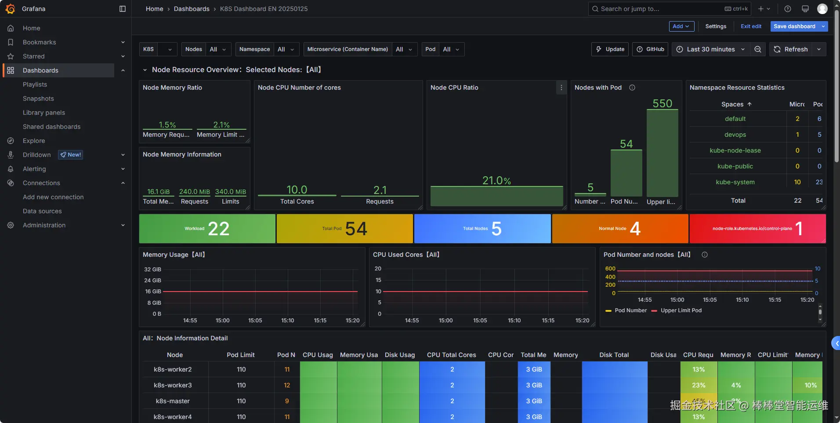The height and width of the screenshot is (423, 840).
Task: Open Last 30 minutes time picker
Action: click(710, 49)
